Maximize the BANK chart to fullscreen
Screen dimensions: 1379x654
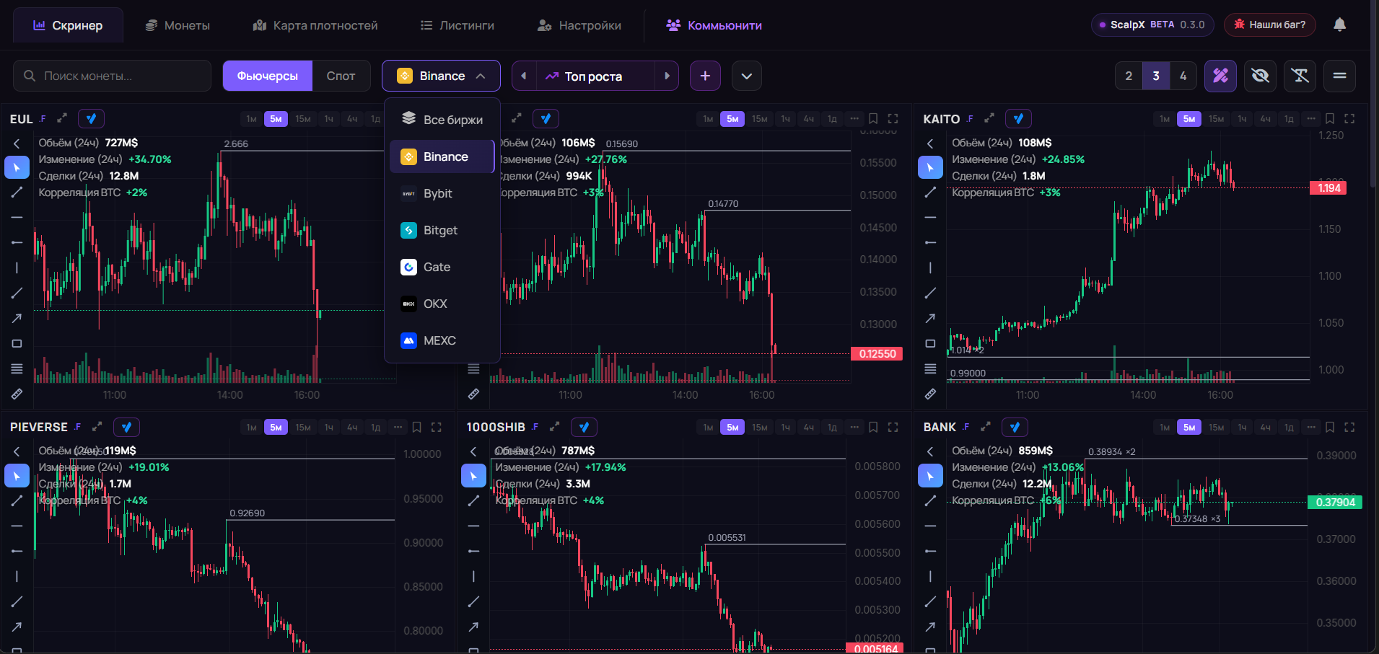tap(1349, 427)
